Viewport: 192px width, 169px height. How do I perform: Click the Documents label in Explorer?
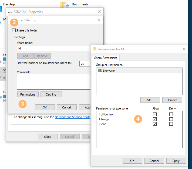click(x=80, y=4)
